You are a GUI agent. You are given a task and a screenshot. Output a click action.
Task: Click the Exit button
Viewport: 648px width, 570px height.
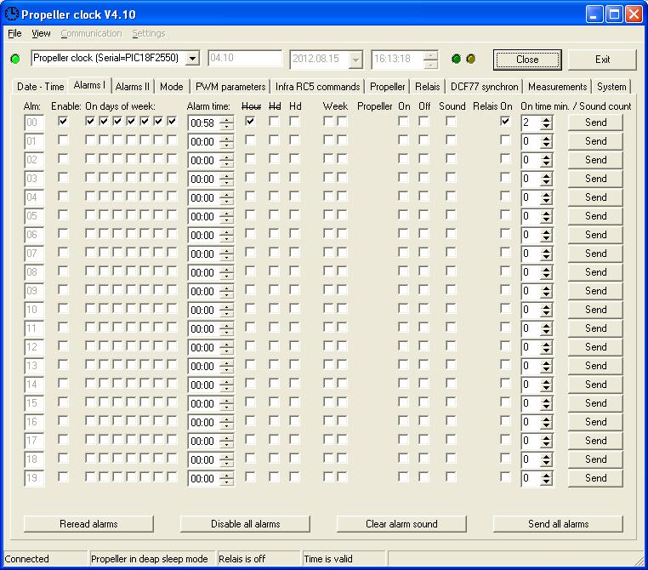click(x=602, y=60)
